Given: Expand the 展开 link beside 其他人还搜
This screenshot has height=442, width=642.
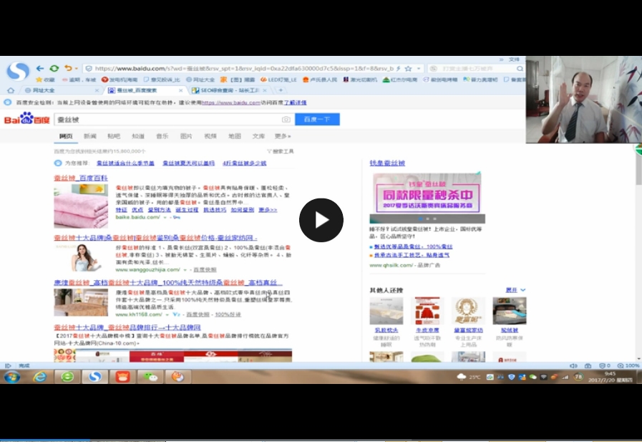Looking at the screenshot, I should click(x=515, y=290).
